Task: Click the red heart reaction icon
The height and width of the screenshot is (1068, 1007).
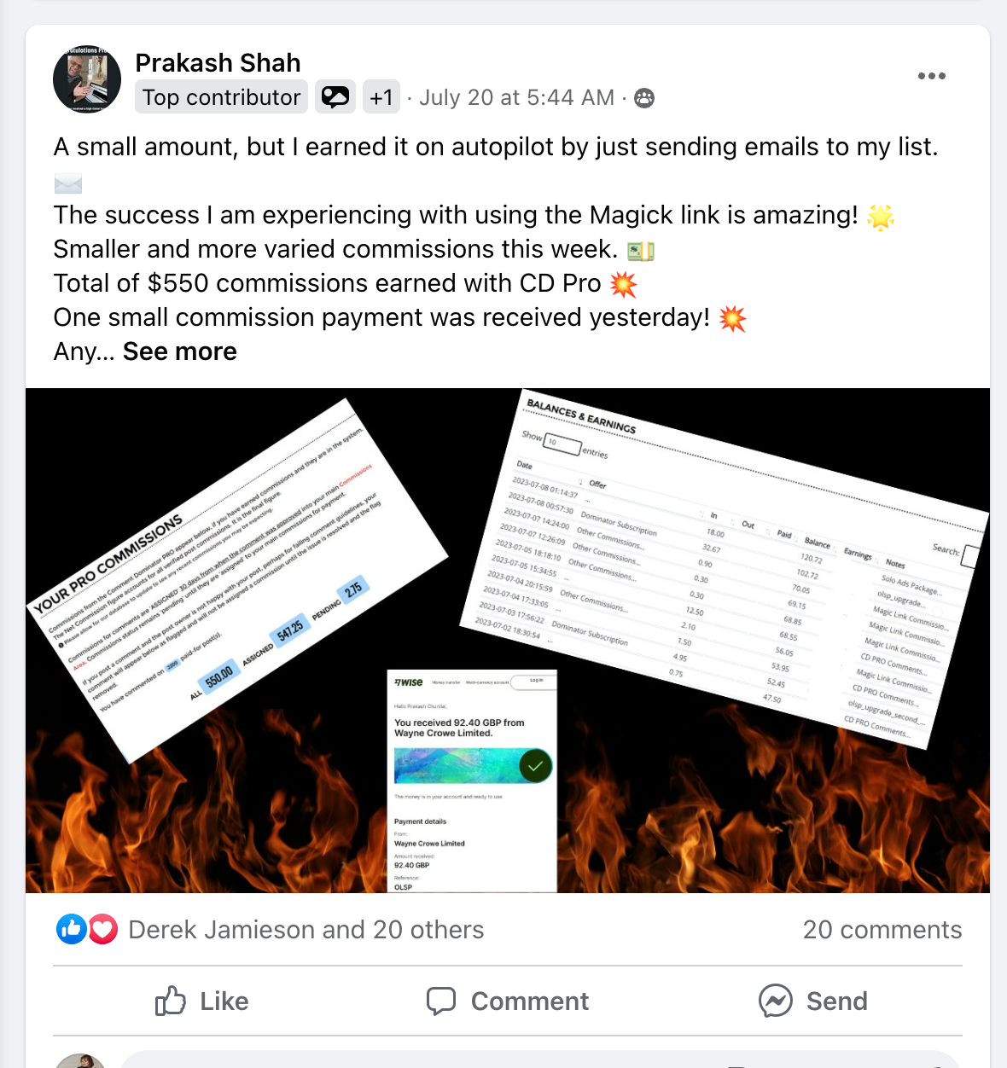Action: coord(103,929)
